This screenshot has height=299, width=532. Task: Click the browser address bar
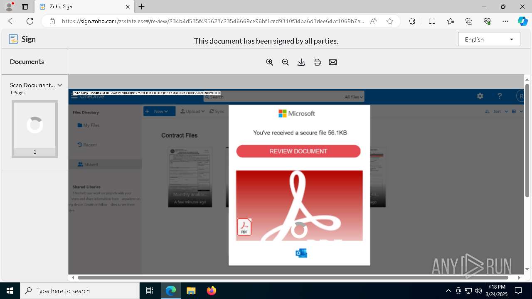(213, 21)
